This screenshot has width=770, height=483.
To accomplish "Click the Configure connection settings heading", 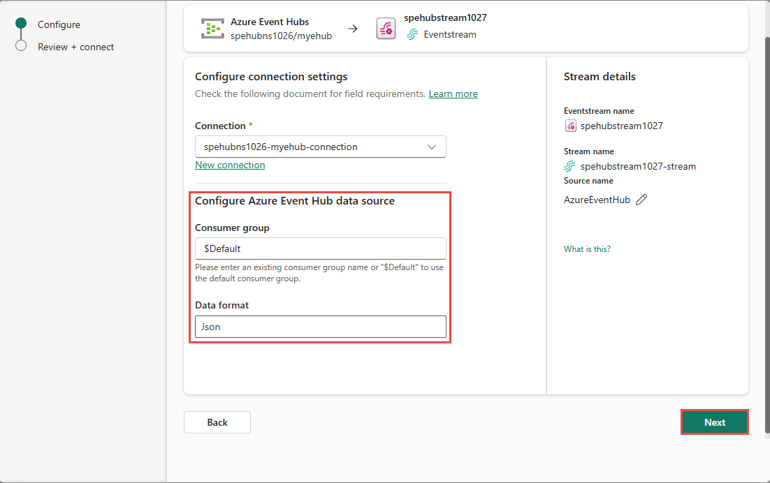I will pyautogui.click(x=271, y=77).
